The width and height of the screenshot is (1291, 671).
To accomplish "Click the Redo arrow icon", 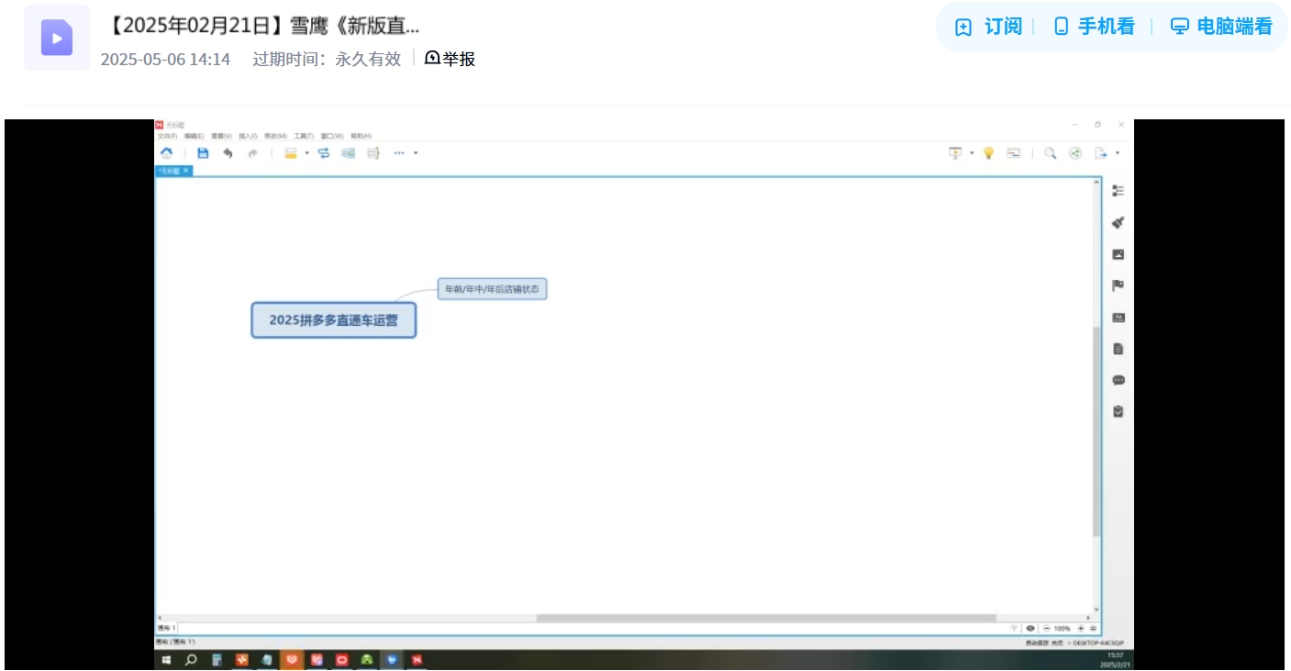I will (x=253, y=152).
